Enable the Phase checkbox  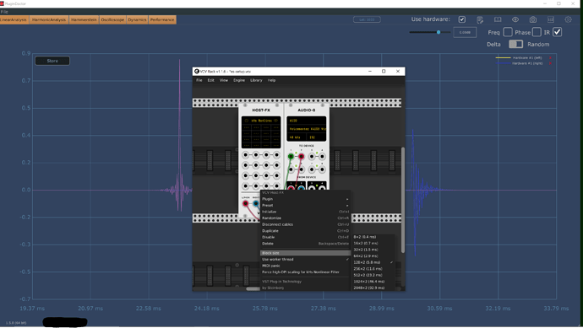537,32
